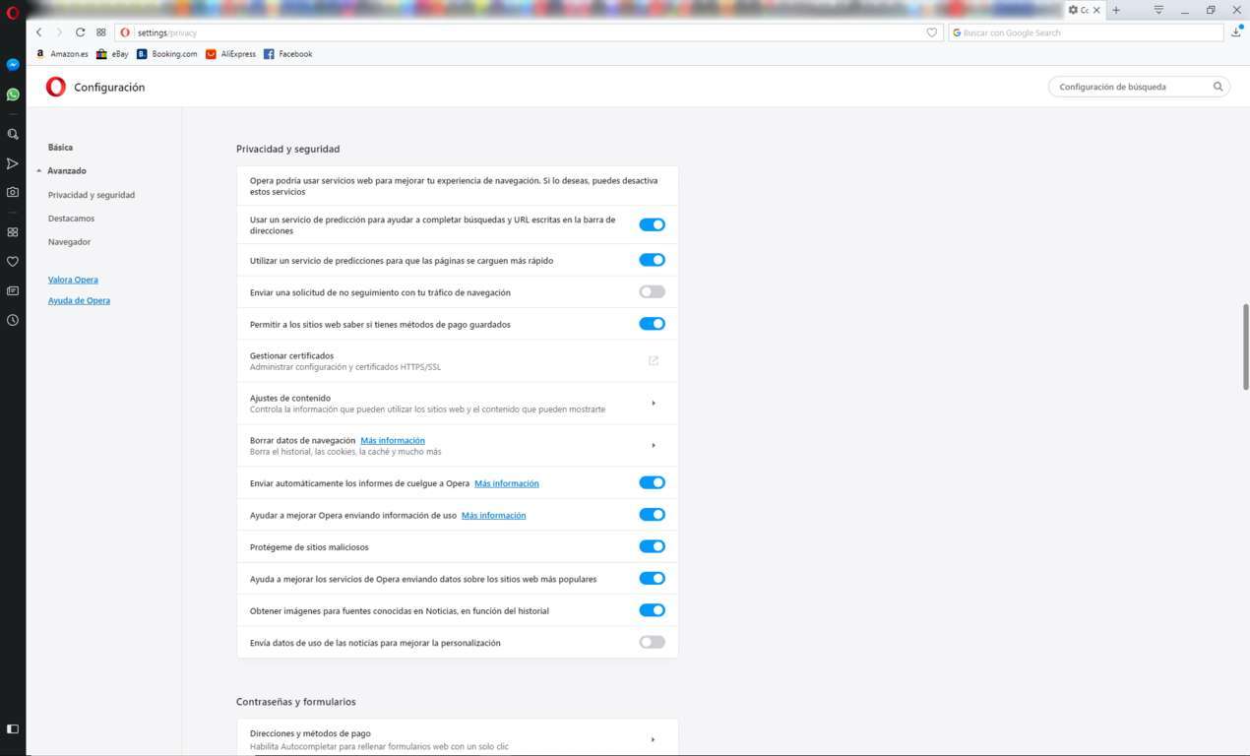Open the 'Ayuda de Opera' link
The width and height of the screenshot is (1250, 756).
(x=79, y=300)
